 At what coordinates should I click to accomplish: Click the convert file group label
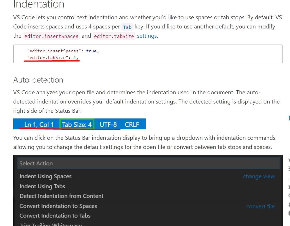click(x=260, y=206)
